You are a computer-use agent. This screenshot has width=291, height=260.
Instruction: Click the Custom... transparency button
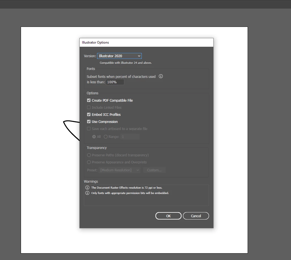154,170
